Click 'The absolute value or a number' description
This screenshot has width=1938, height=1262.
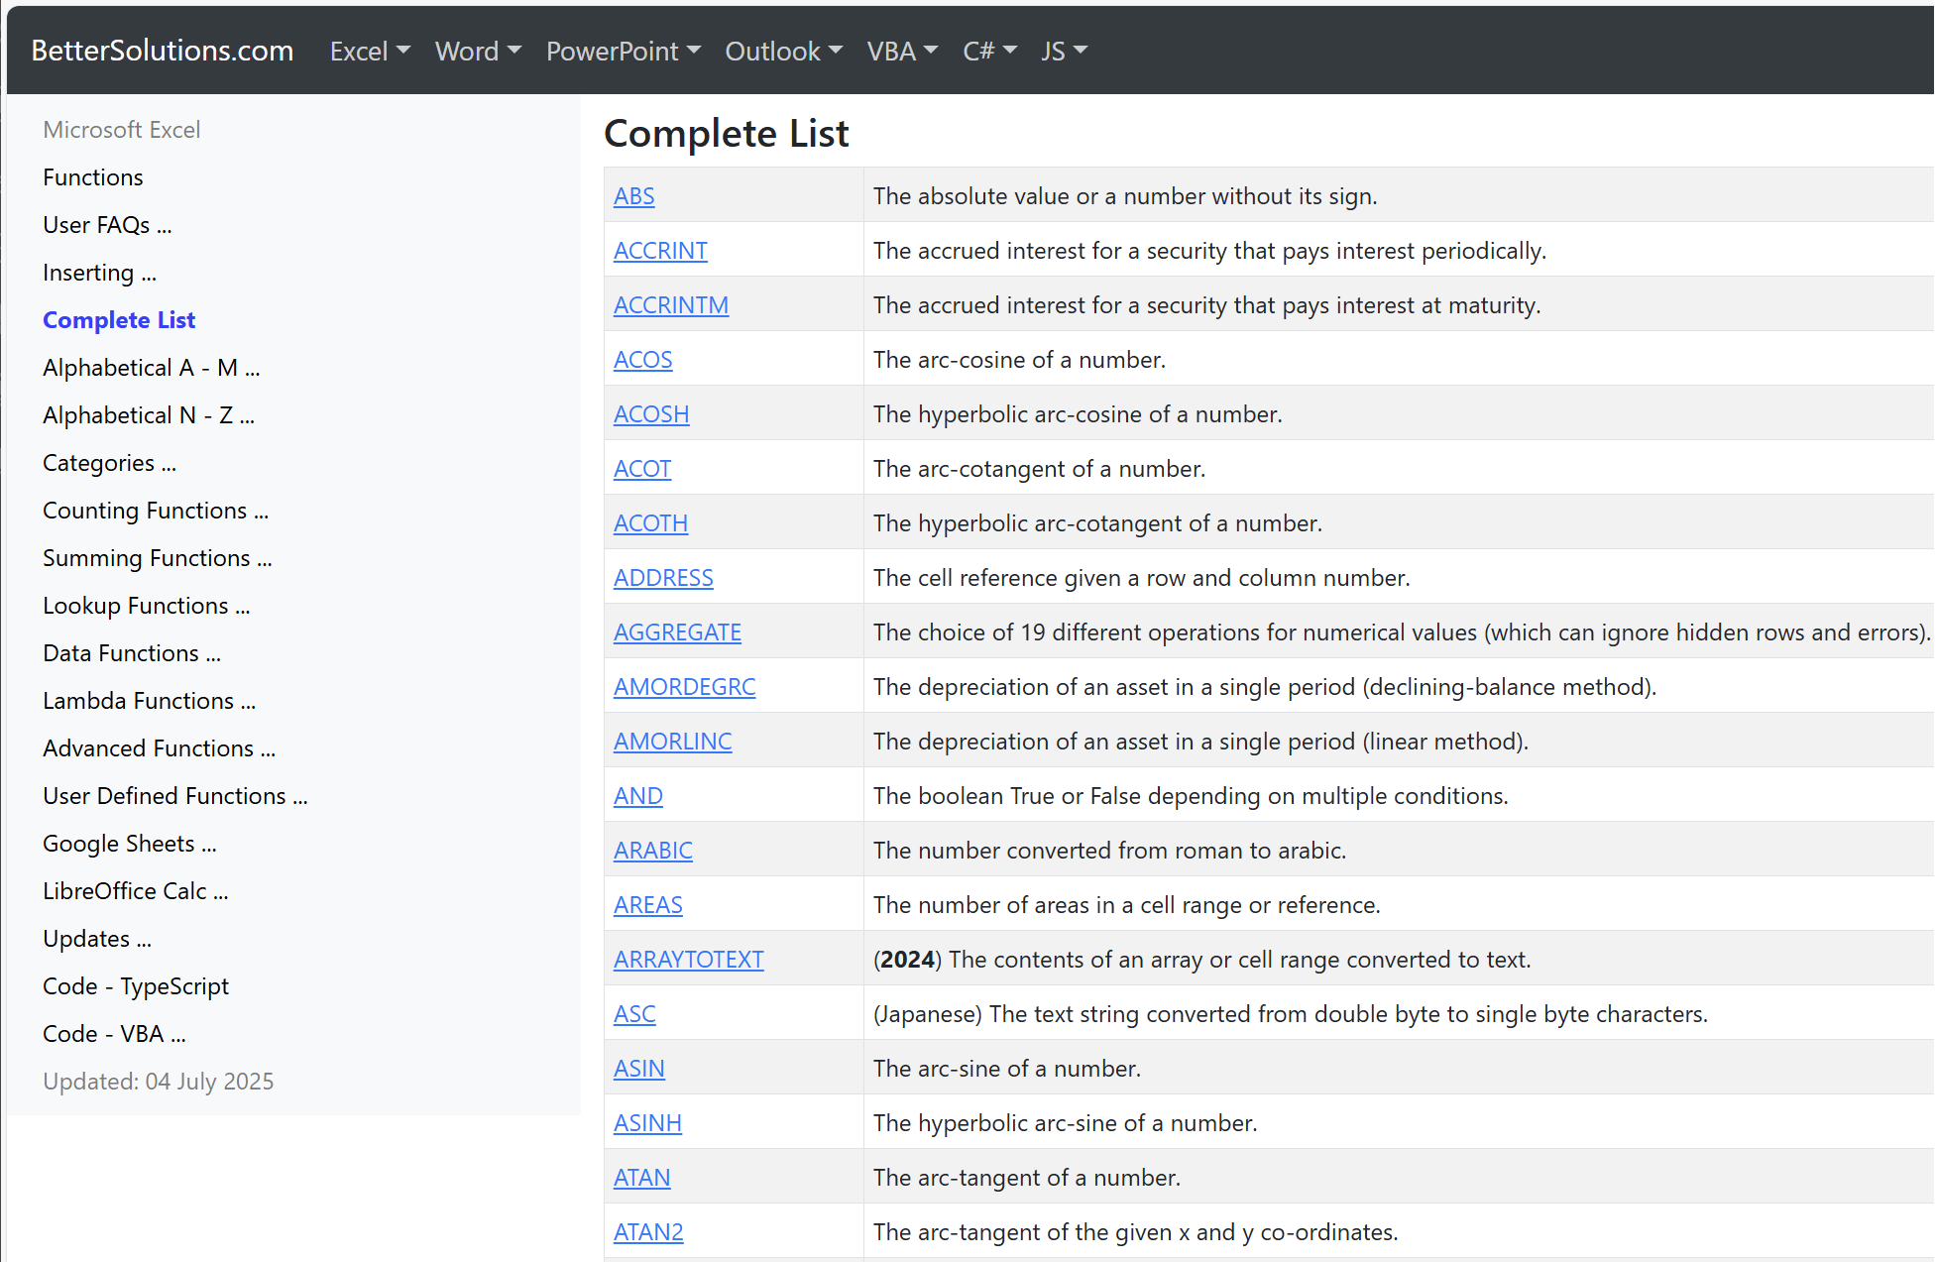1125,196
